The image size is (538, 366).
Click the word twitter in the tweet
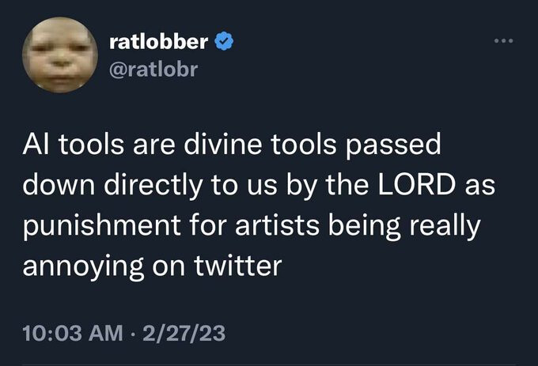(x=237, y=266)
